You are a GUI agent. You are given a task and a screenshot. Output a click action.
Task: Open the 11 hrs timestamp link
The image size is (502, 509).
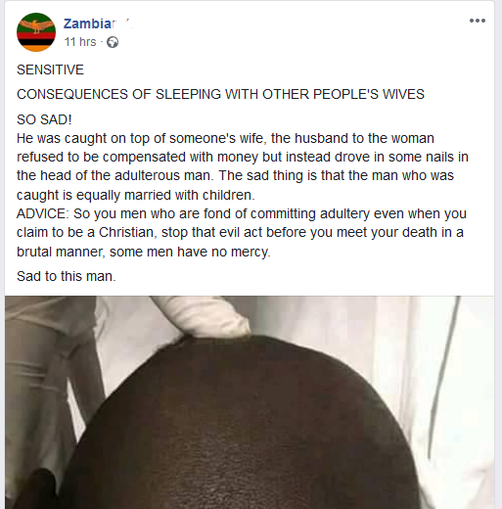coord(80,42)
